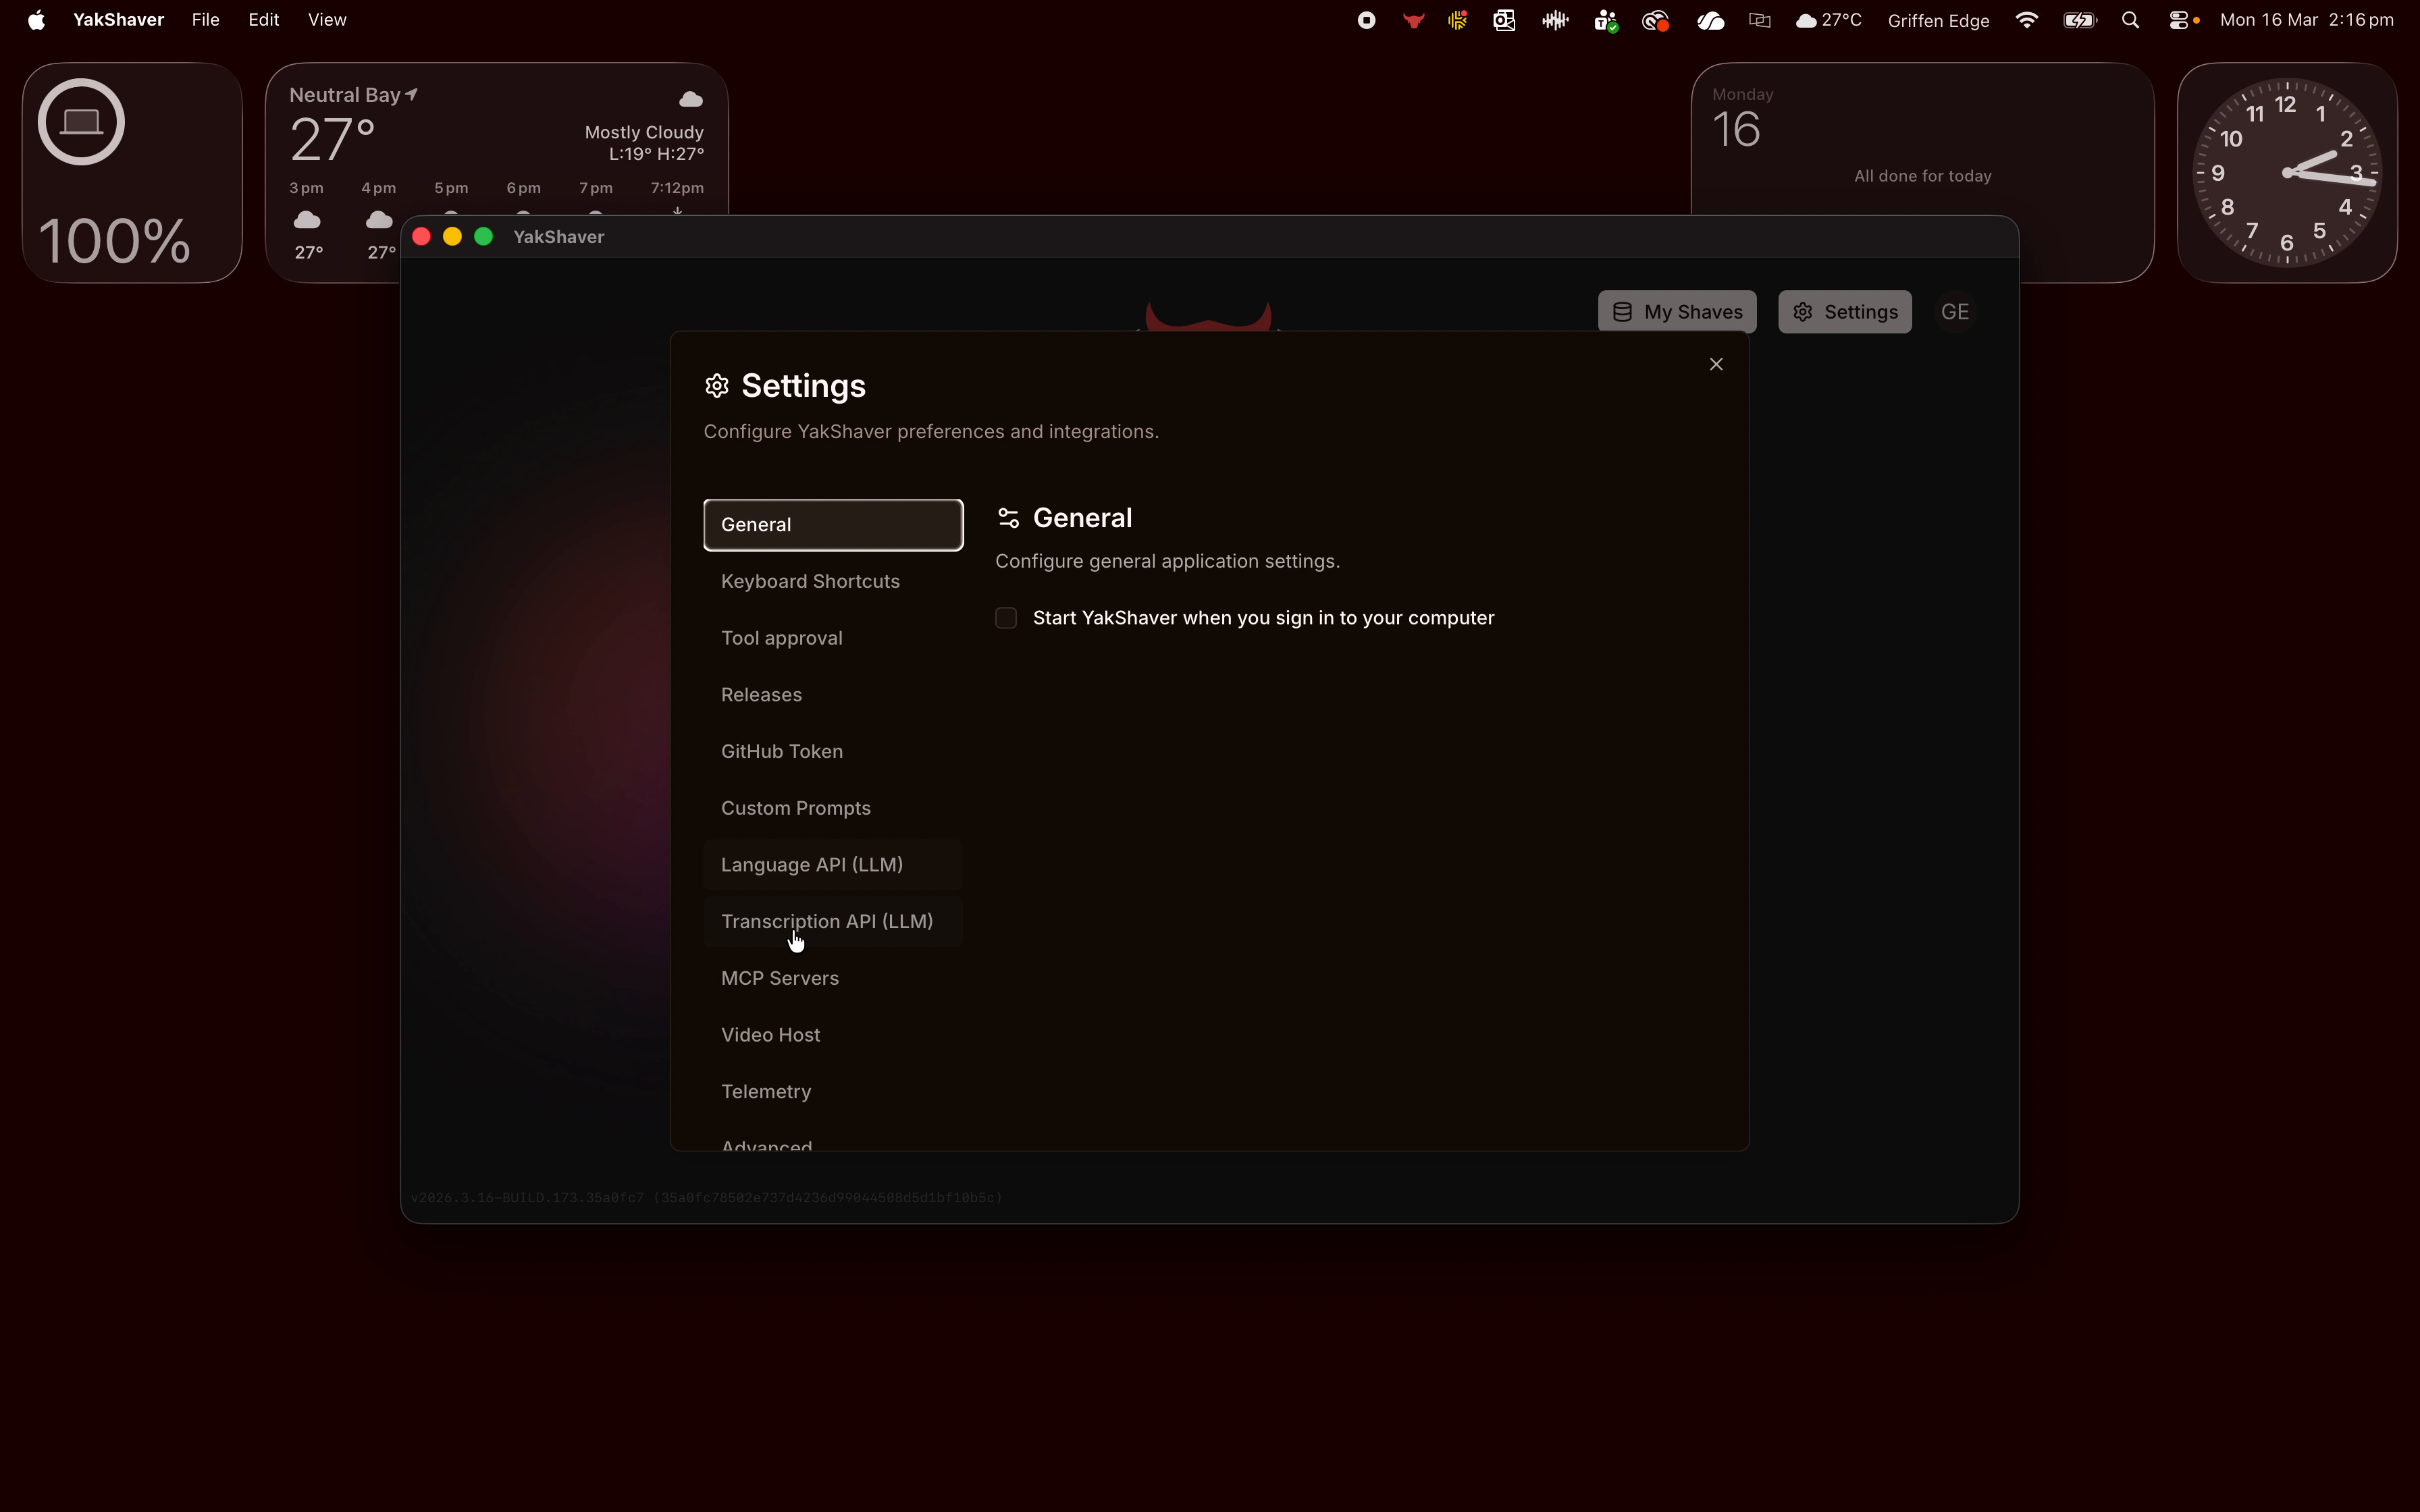Screen dimensions: 2420x1512
Task: Click the My Shaves button
Action: (x=1677, y=312)
